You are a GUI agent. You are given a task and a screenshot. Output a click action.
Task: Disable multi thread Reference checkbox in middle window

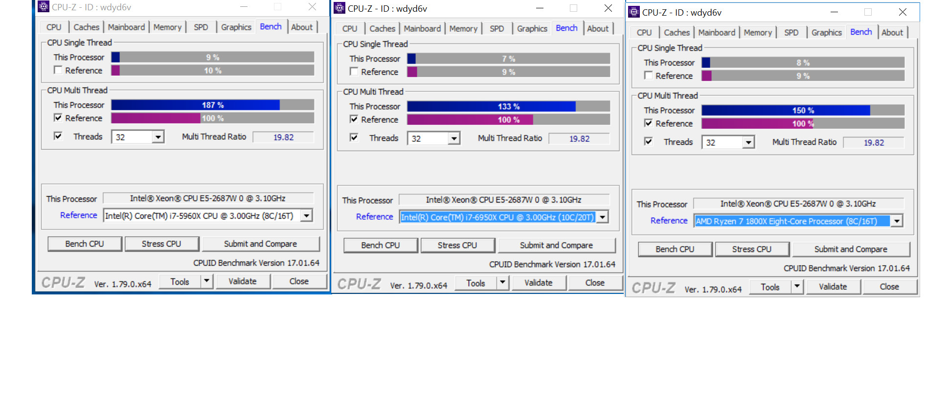click(x=354, y=119)
